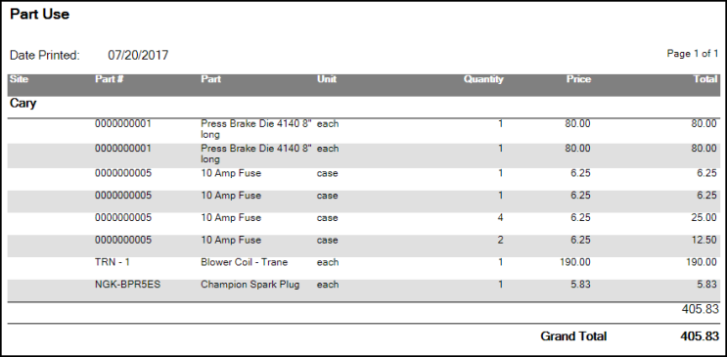Click the Part Use report title
The image size is (727, 357).
point(39,15)
